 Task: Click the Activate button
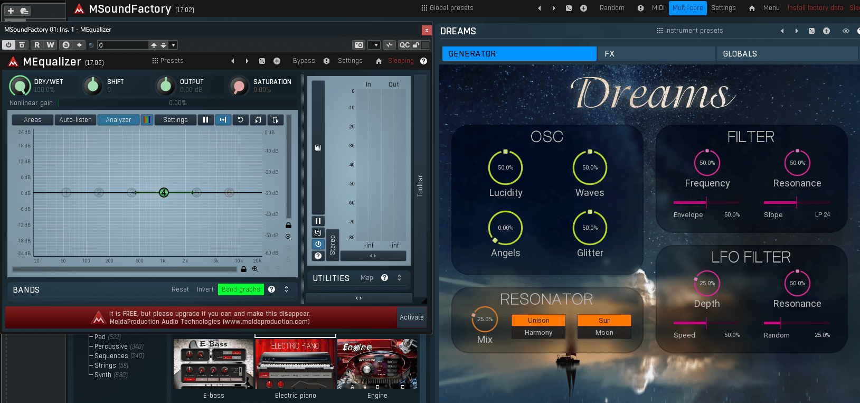[x=412, y=317]
